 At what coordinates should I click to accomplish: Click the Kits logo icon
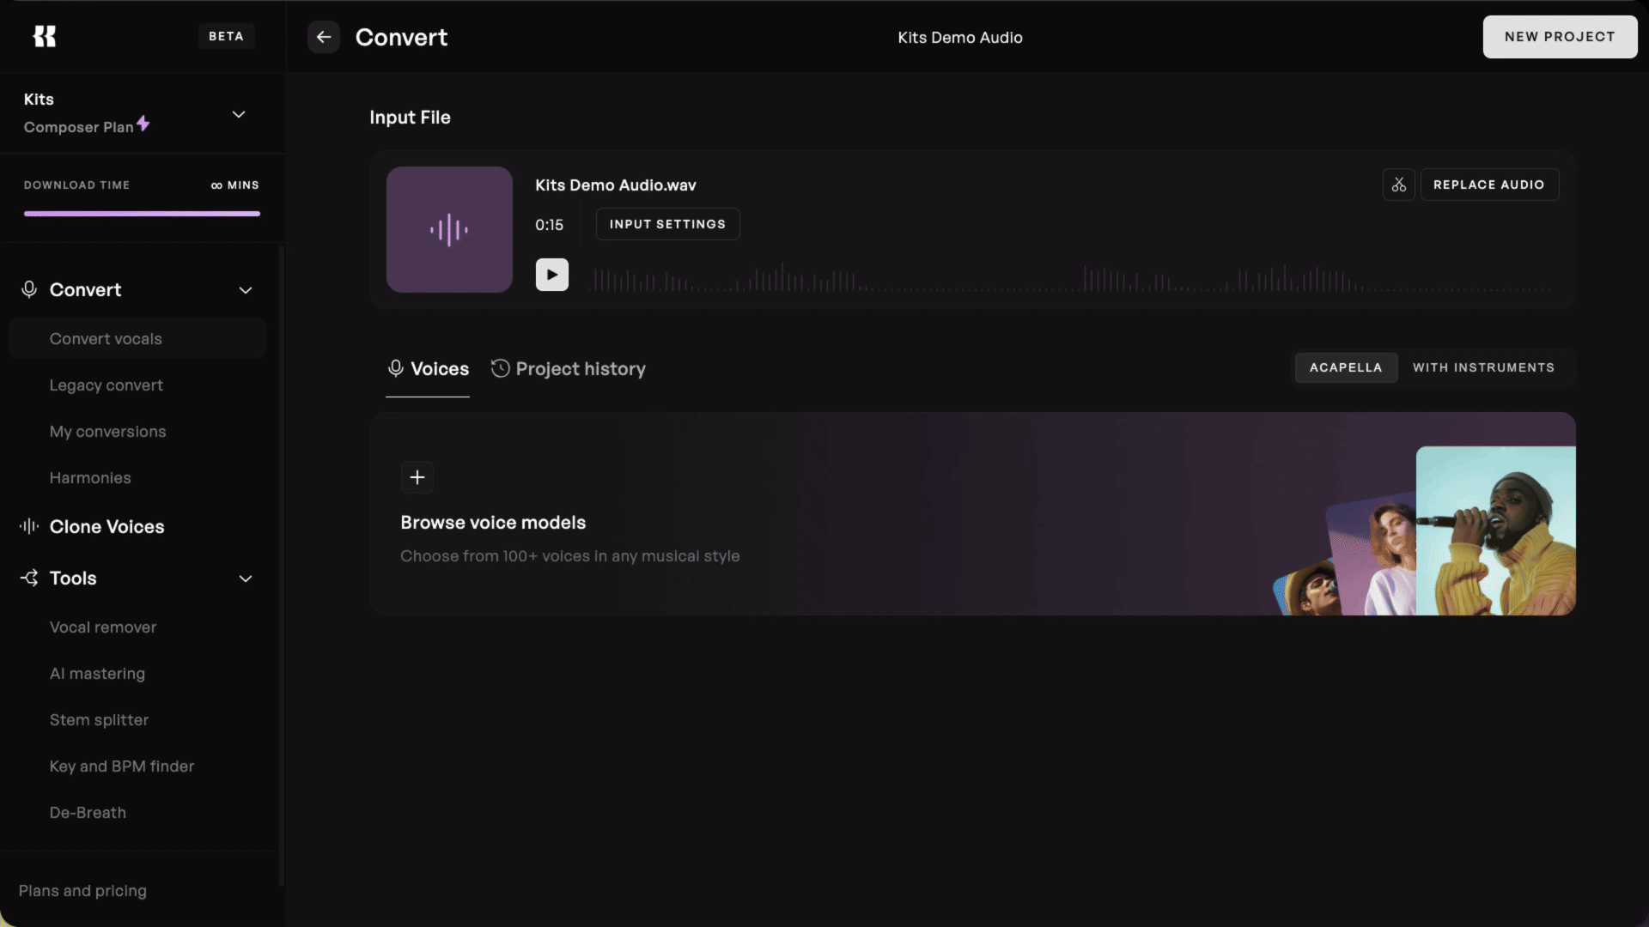coord(44,36)
